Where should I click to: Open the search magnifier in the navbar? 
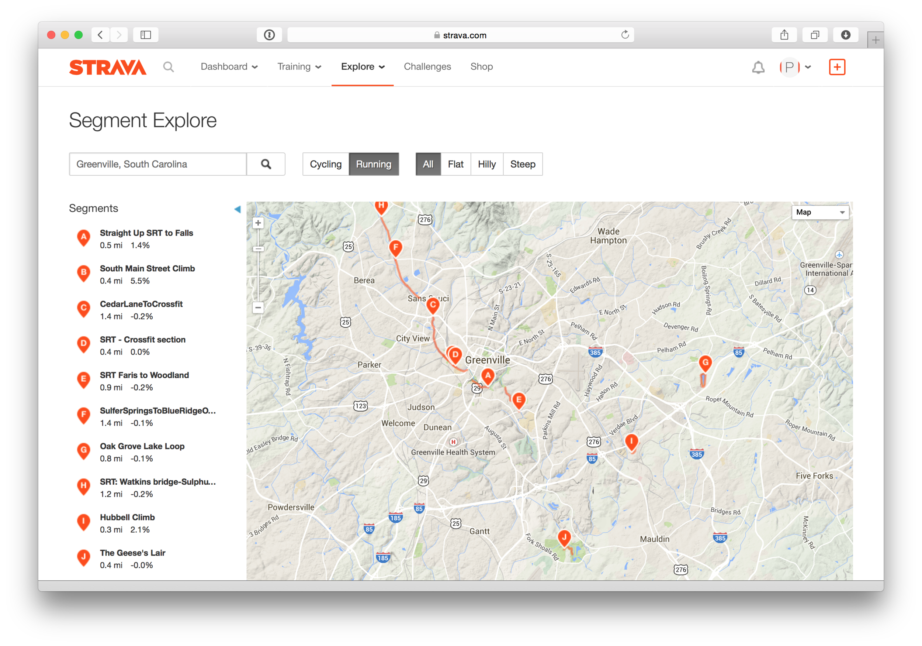[x=169, y=67]
